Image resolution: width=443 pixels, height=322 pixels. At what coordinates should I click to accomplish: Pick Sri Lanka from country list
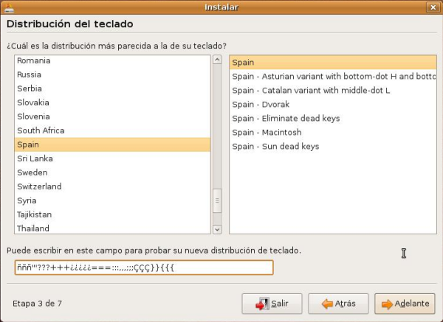34,158
